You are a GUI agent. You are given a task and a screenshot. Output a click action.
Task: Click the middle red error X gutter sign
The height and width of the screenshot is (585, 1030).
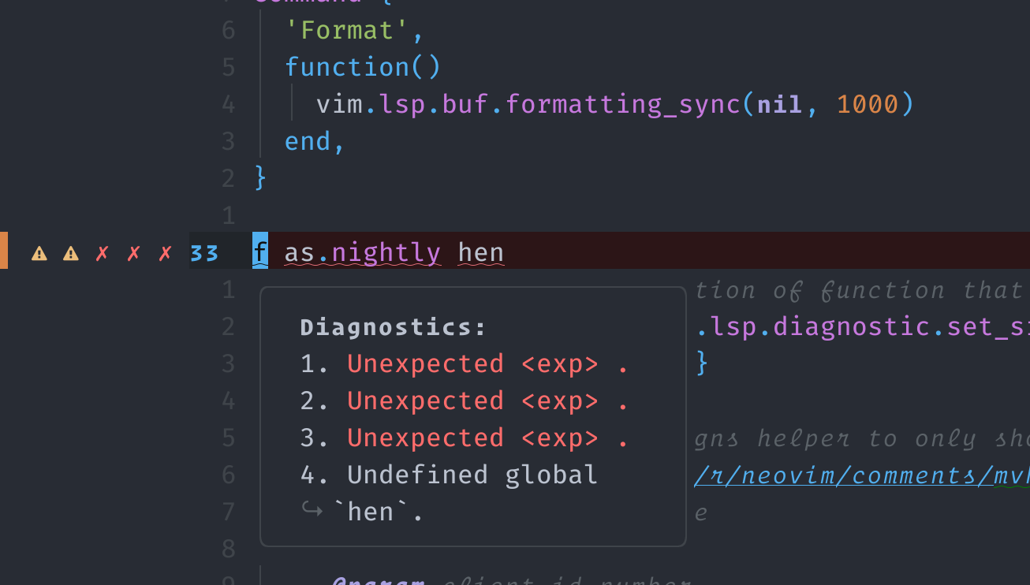(x=133, y=252)
